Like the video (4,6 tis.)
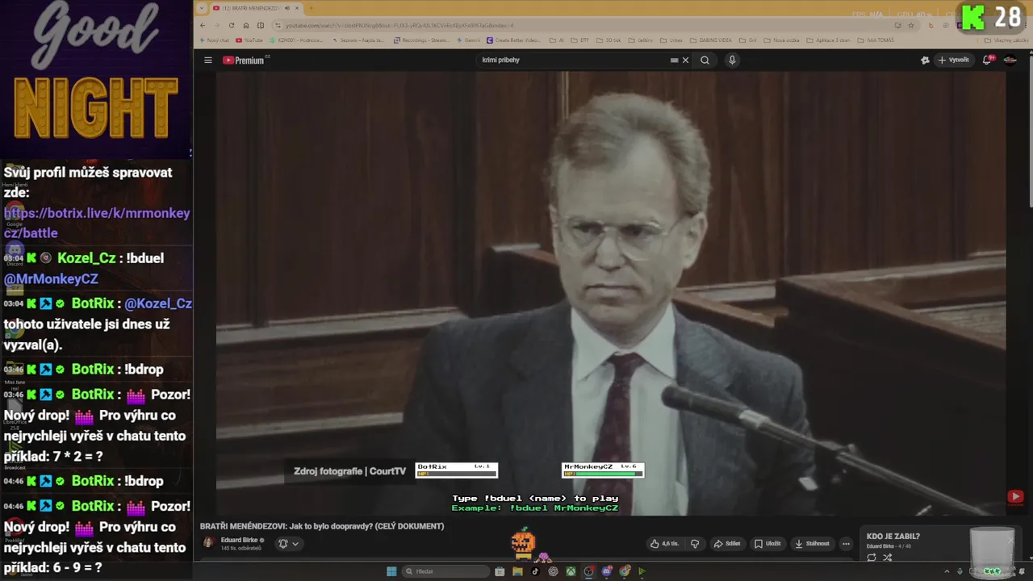The height and width of the screenshot is (581, 1033). [665, 544]
